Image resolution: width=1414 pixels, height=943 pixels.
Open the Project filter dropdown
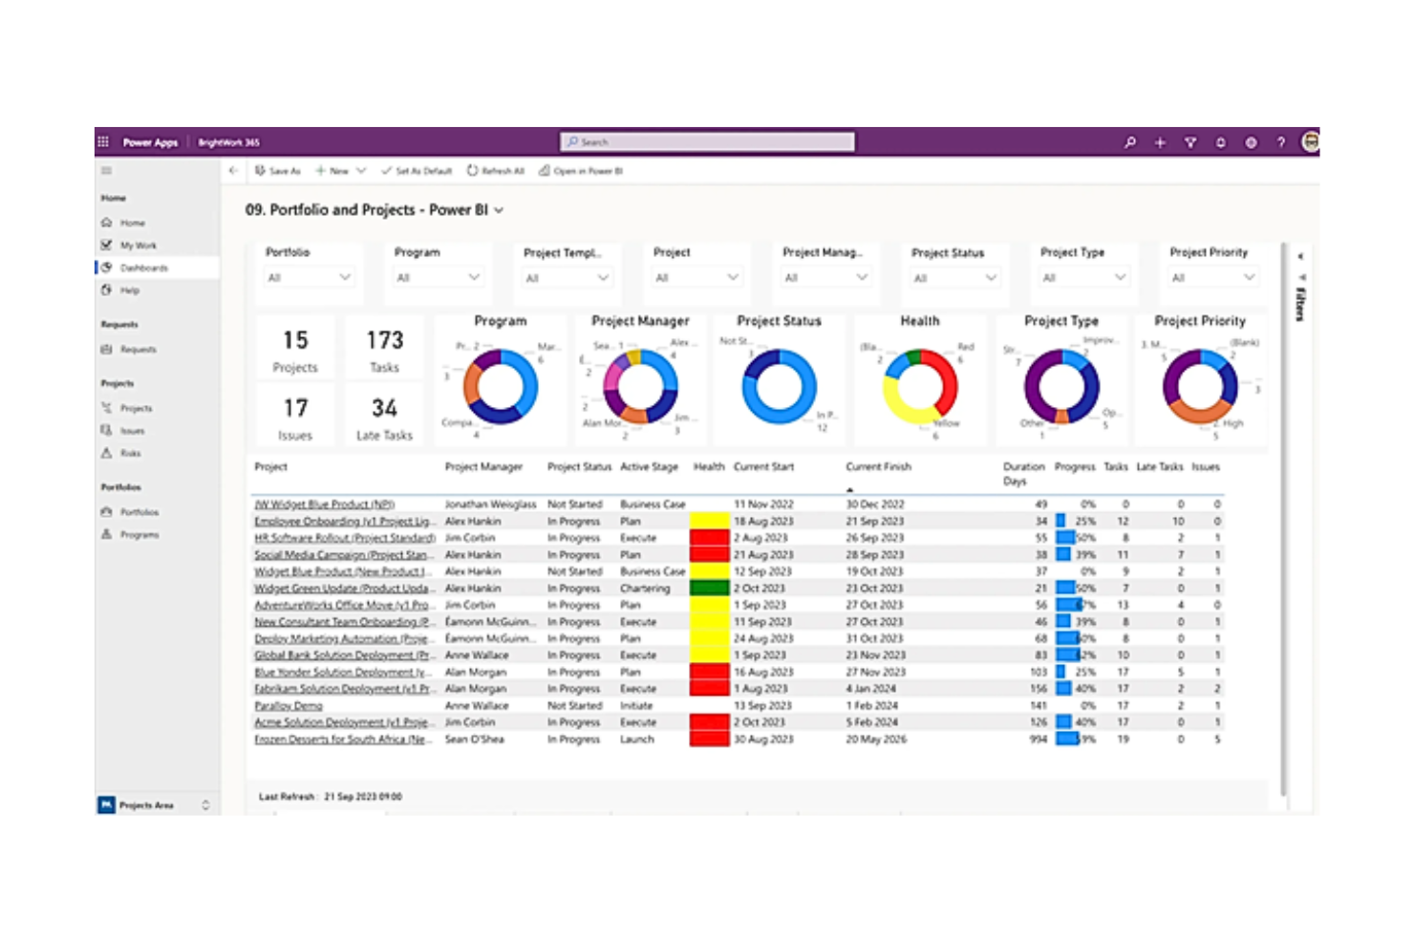[696, 278]
